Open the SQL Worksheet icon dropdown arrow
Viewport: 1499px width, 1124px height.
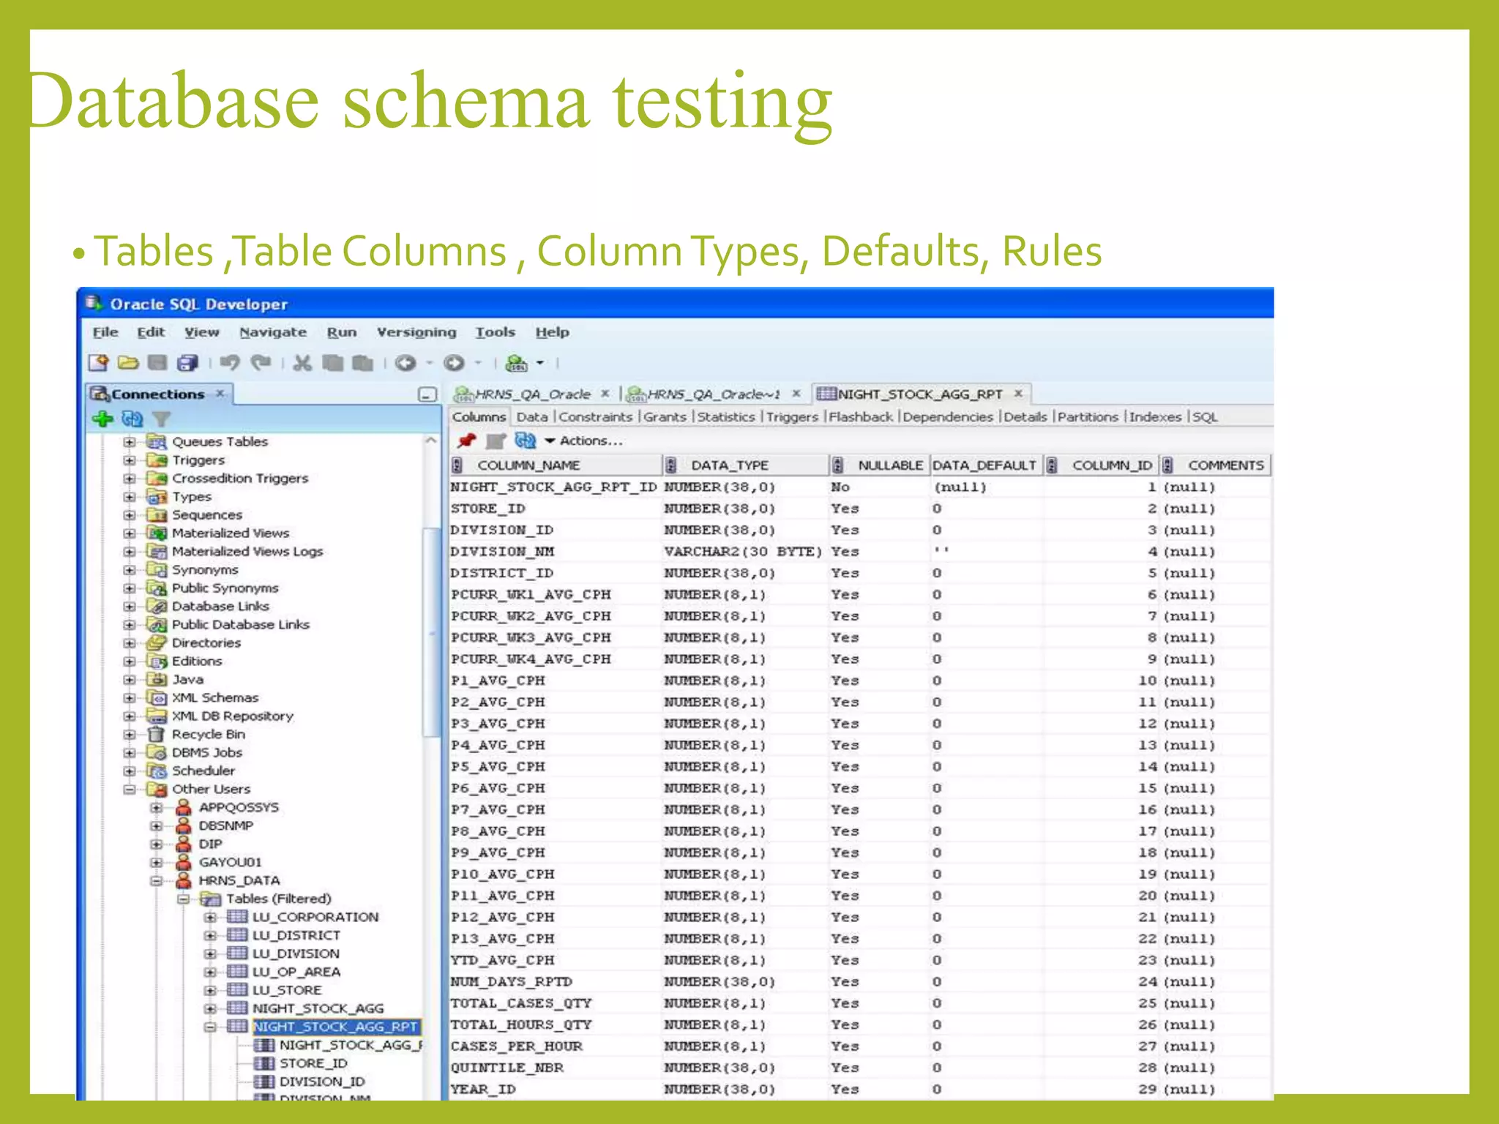point(541,363)
